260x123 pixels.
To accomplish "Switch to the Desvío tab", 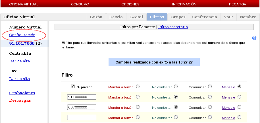I will pos(116,17).
